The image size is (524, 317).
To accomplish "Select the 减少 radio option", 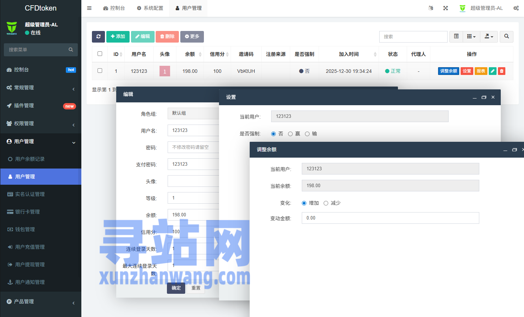I will tap(326, 203).
